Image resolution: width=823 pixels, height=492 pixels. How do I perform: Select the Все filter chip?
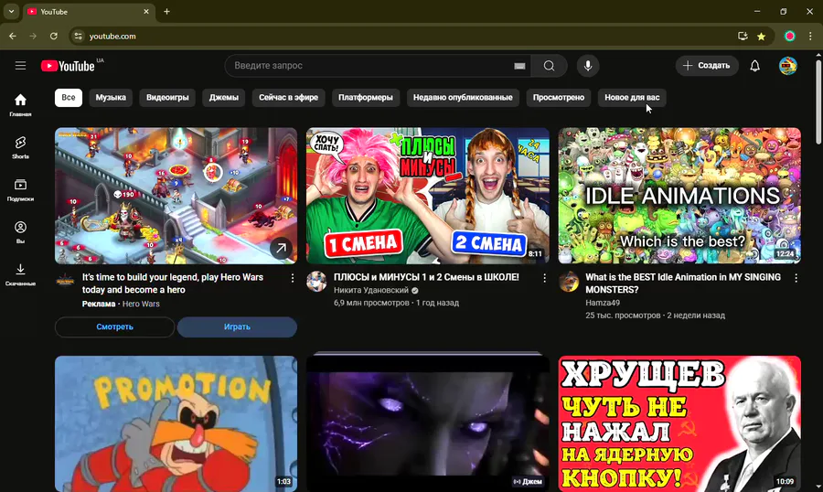pyautogui.click(x=69, y=97)
